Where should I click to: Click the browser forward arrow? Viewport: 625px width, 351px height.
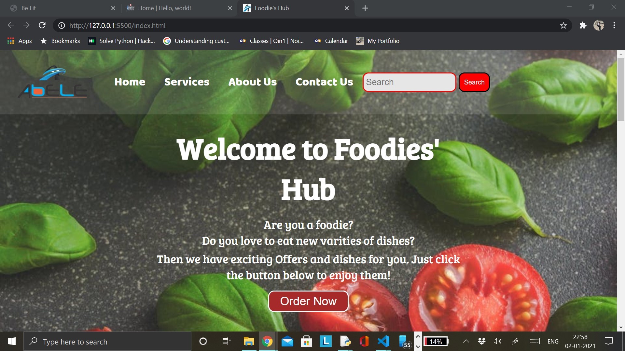(x=26, y=25)
